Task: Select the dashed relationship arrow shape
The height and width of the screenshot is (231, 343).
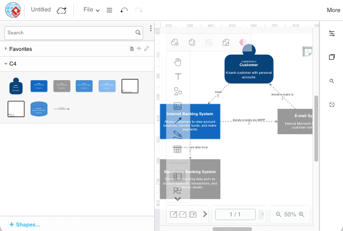Action: coord(62,109)
